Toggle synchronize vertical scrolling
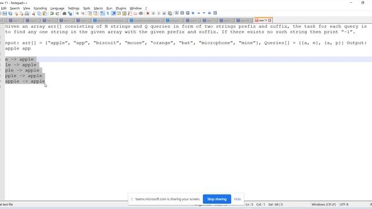This screenshot has height=209, width=372. coord(90,13)
